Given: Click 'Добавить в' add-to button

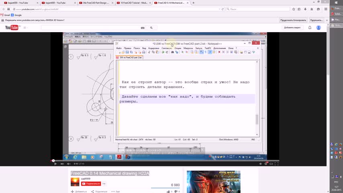Looking at the screenshot, I should tap(79, 191).
